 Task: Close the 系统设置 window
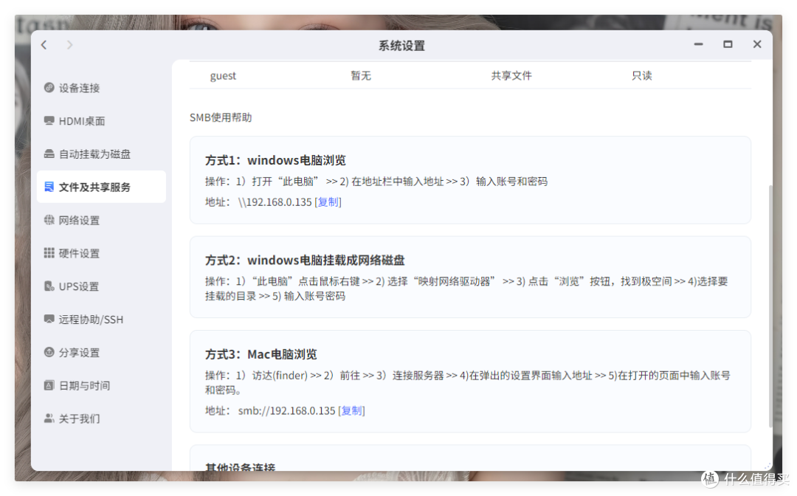tap(757, 44)
